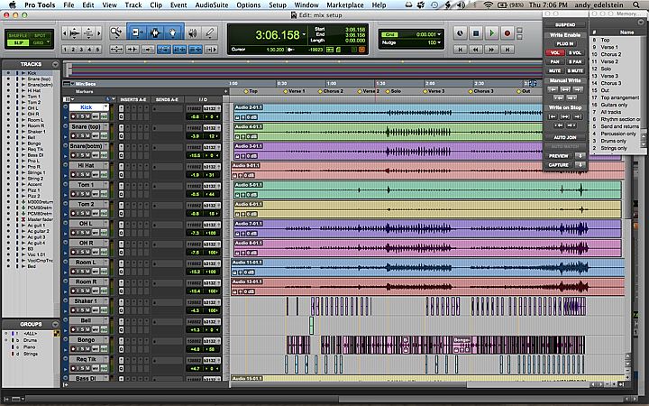Toggle VOL write enable button
The height and width of the screenshot is (406, 649).
click(555, 53)
